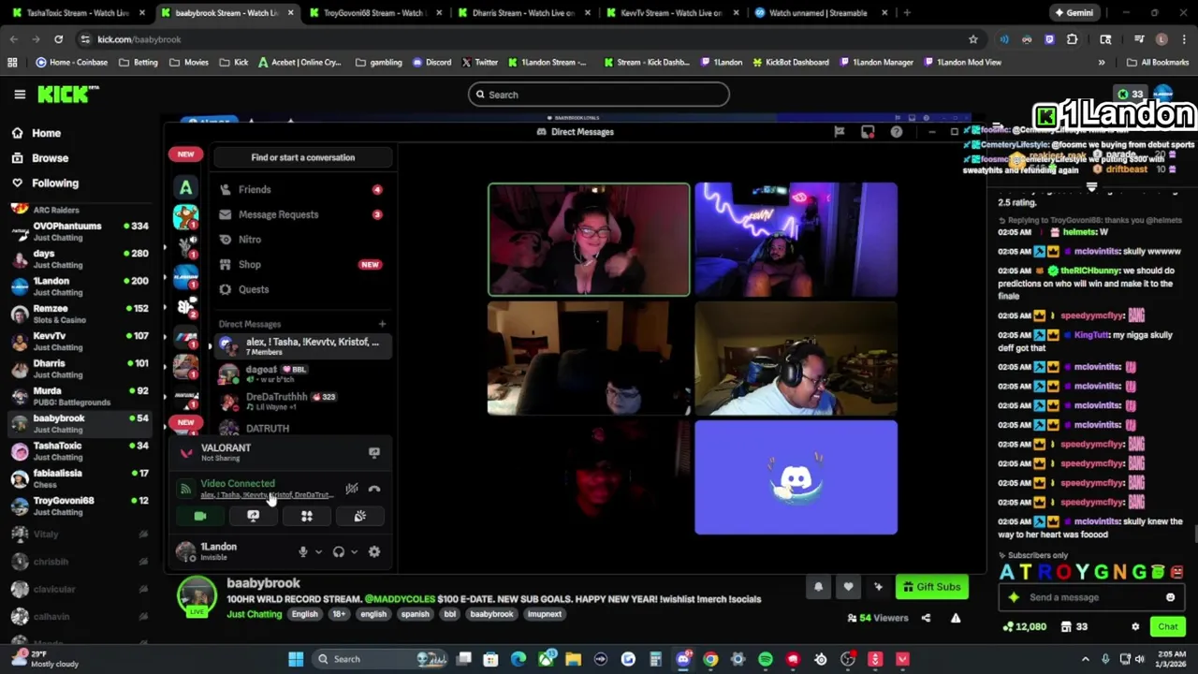The height and width of the screenshot is (674, 1198).
Task: Open the Discord bookmark
Action: (x=431, y=63)
